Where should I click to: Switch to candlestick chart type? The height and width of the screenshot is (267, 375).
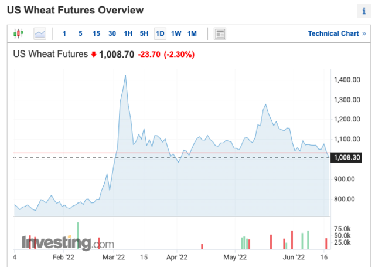coord(18,33)
